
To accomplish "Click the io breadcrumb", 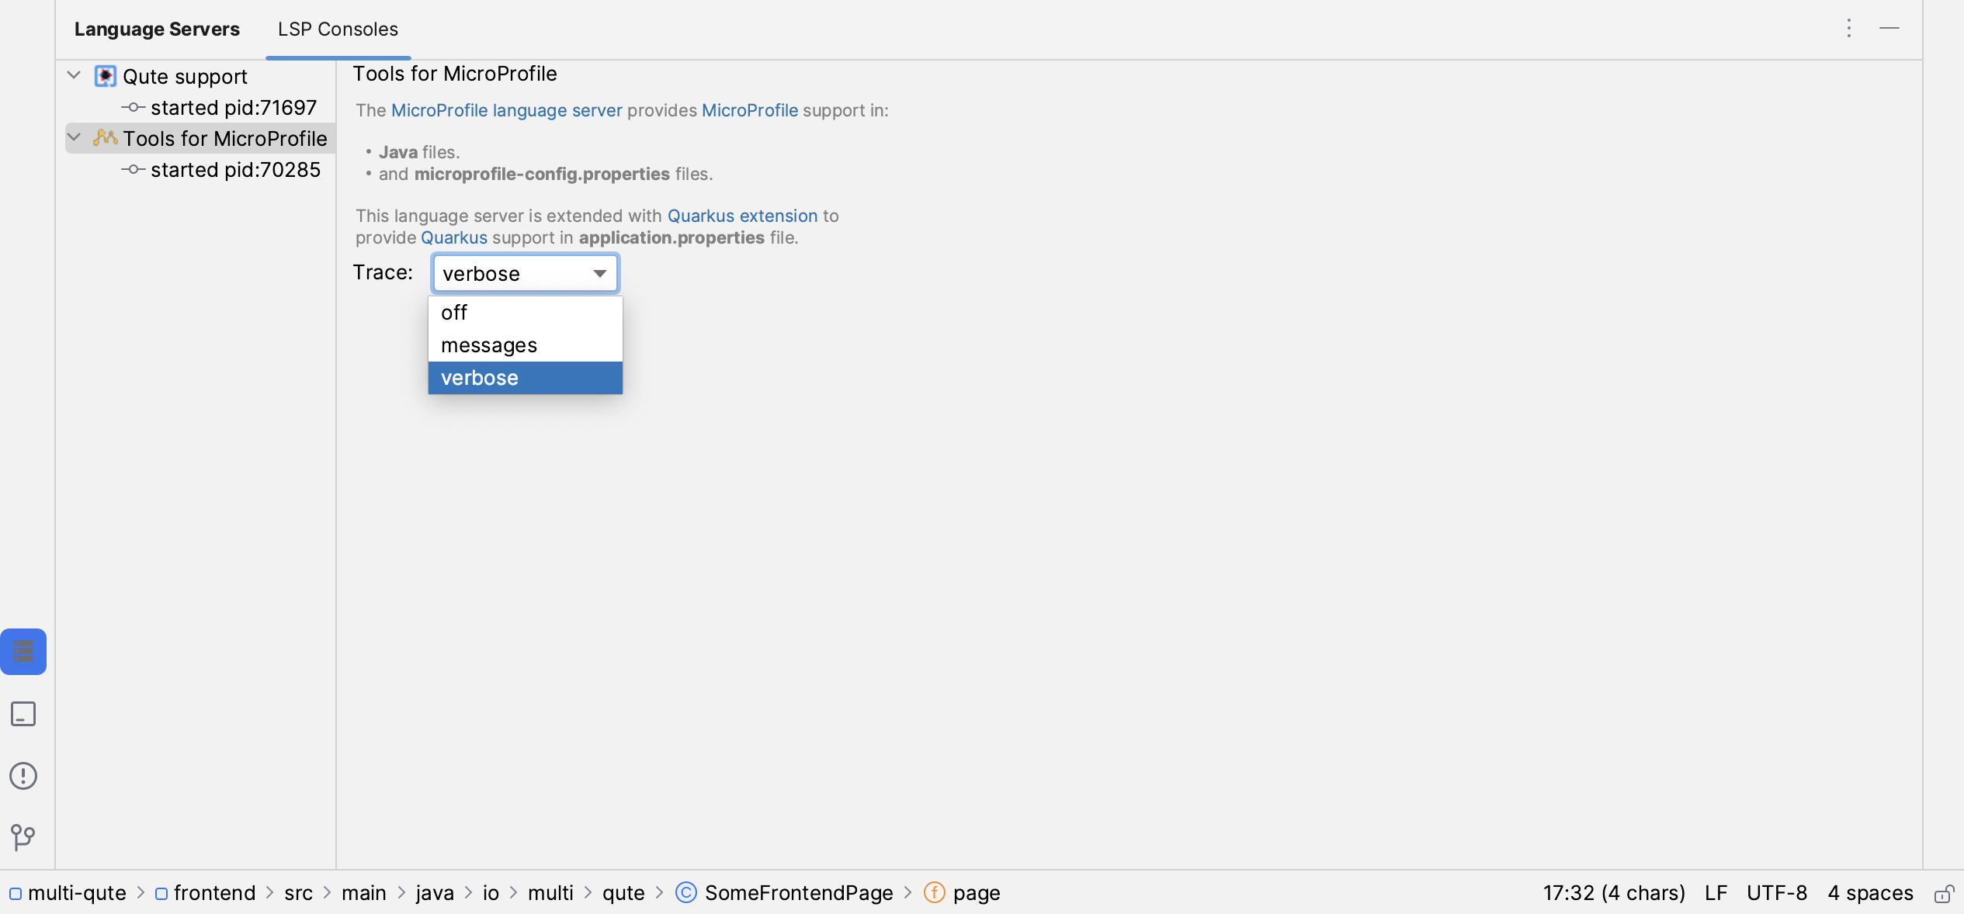I will [491, 893].
